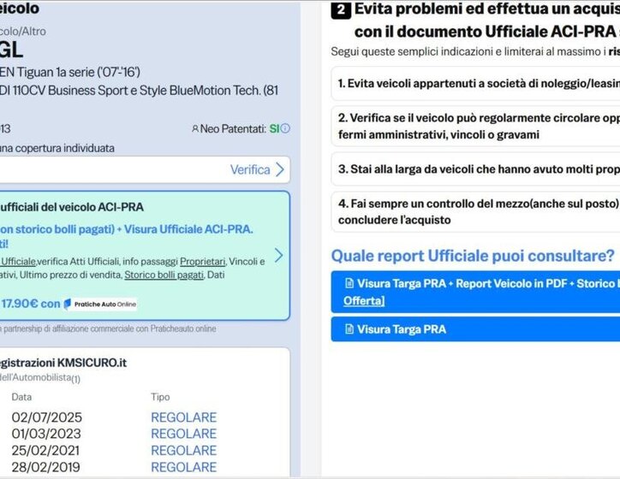The image size is (620, 479).
Task: Click REGOLARE for the 02/07/2025 record
Action: (183, 417)
